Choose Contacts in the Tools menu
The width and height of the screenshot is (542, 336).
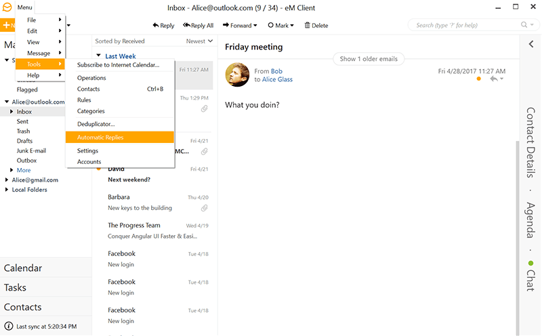[x=120, y=89]
